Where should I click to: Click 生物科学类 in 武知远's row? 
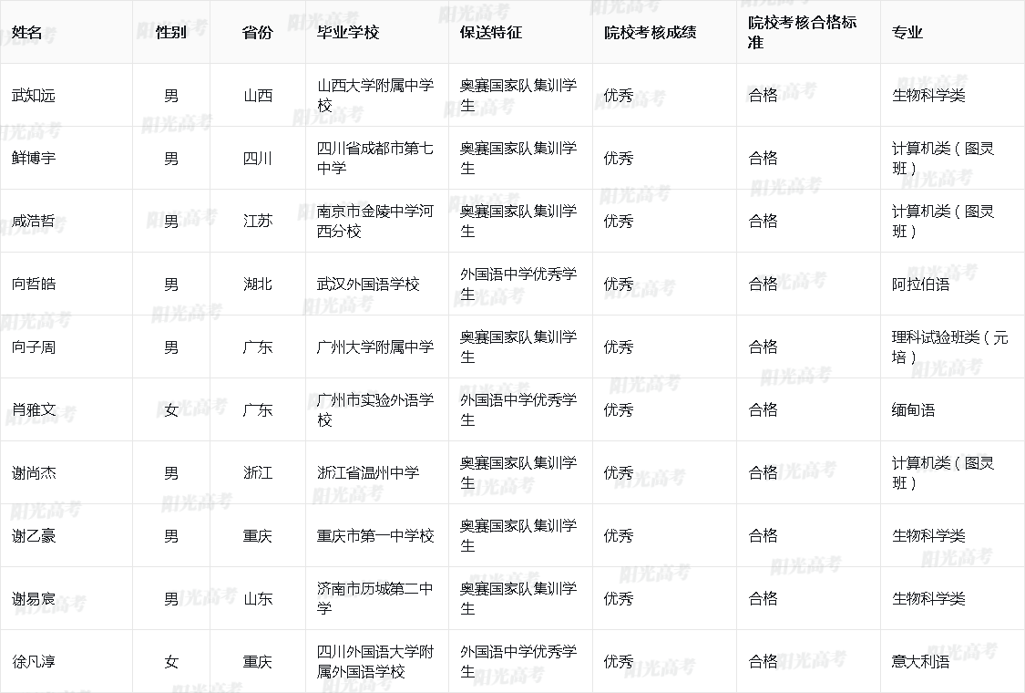[x=928, y=96]
